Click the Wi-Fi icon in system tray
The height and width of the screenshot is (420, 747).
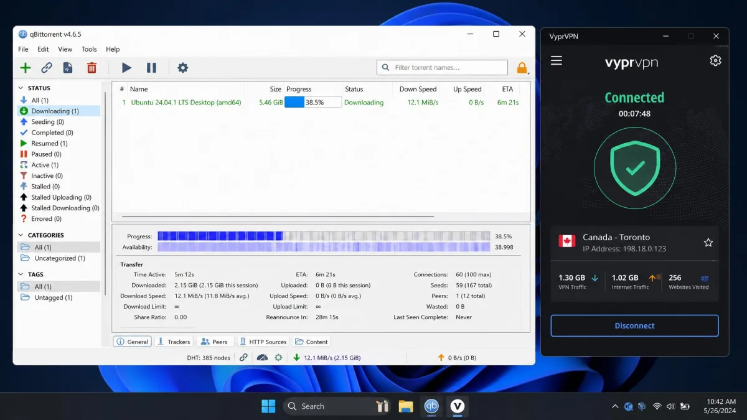click(657, 406)
